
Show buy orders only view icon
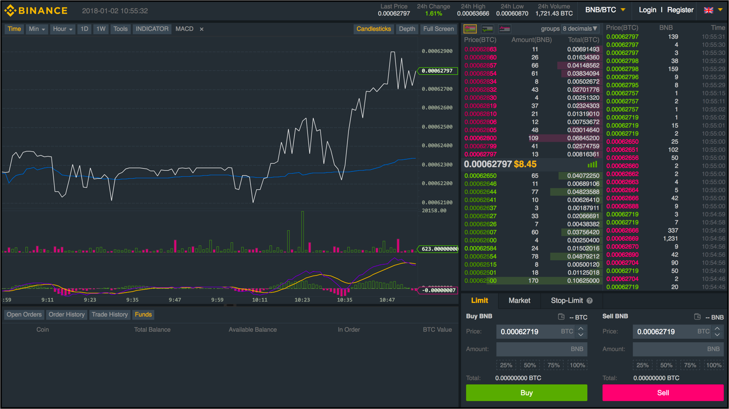[x=487, y=29]
